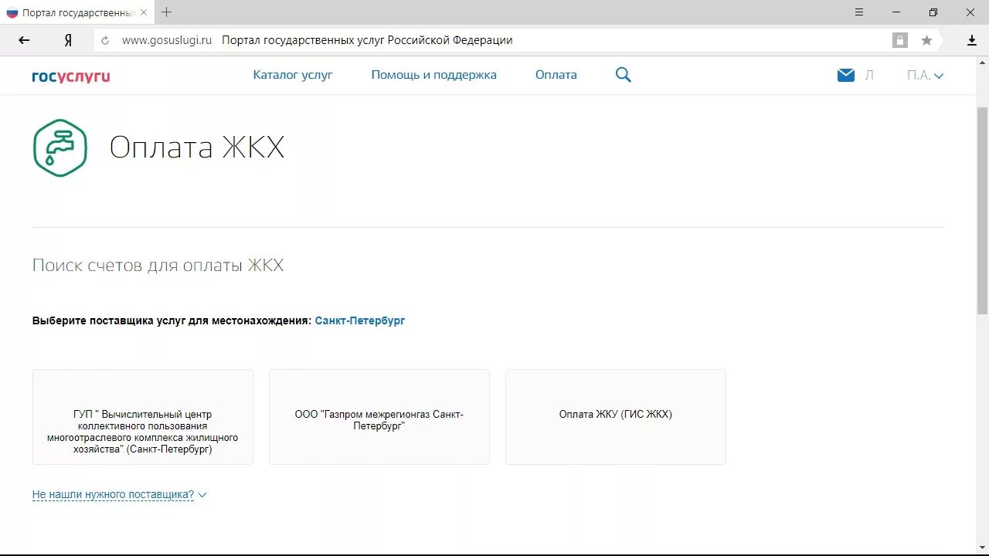Click the vertical page scrollbar thumb
The width and height of the screenshot is (989, 556).
pyautogui.click(x=982, y=210)
